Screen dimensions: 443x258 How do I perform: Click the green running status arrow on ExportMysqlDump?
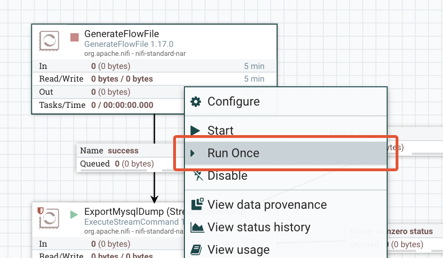(74, 214)
